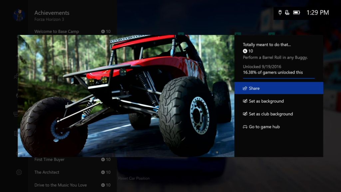Choose Set as club background
Viewport: 341px width, 192px height.
[x=279, y=114]
